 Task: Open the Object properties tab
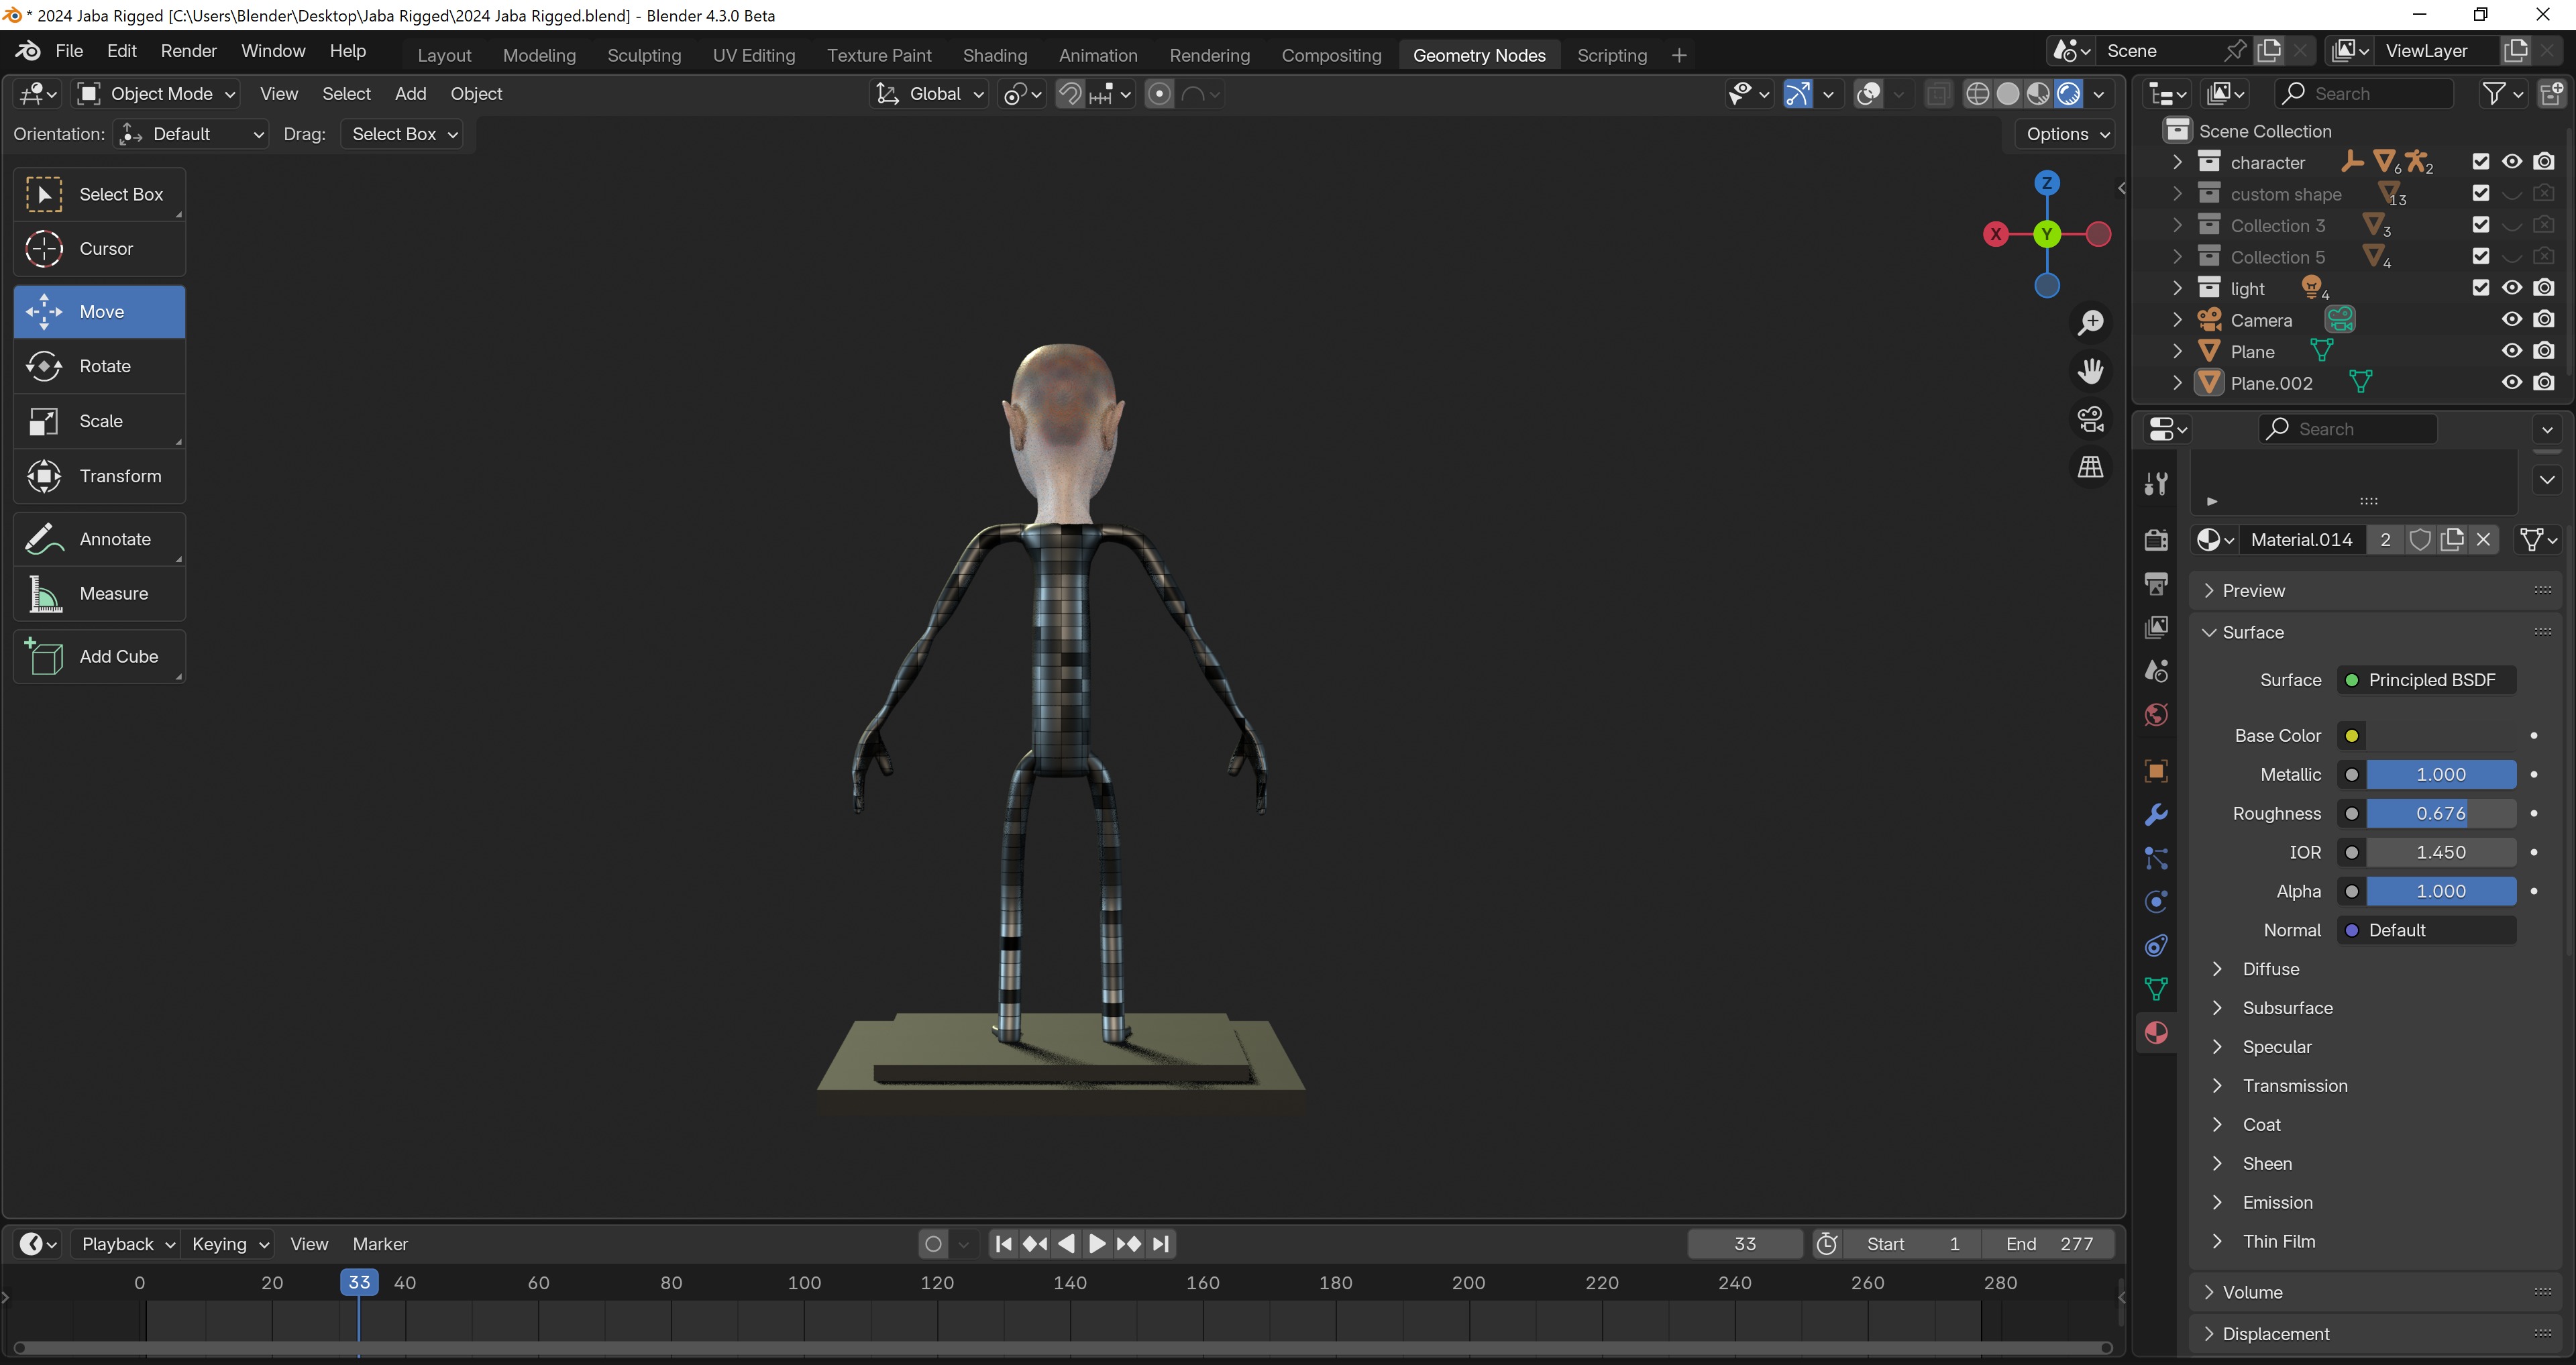2156,771
